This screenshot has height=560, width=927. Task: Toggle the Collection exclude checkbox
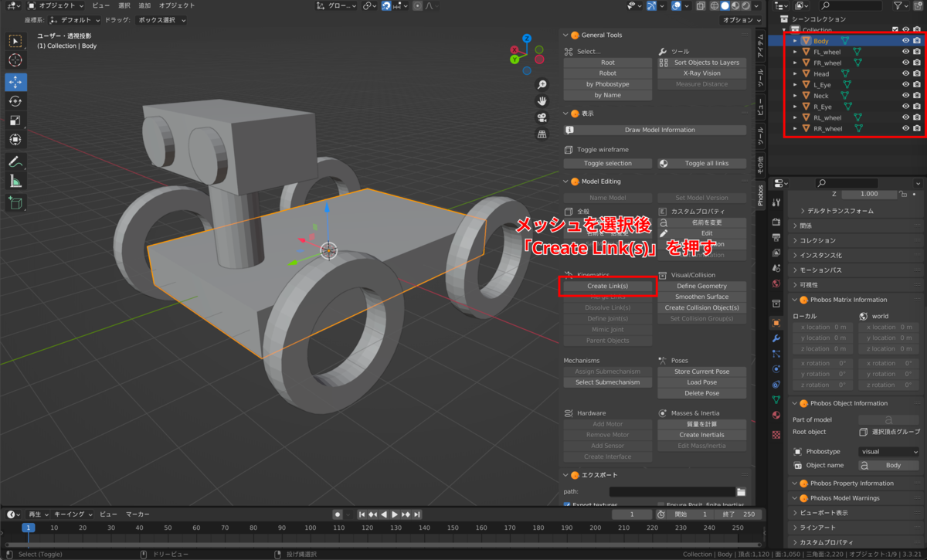[895, 30]
